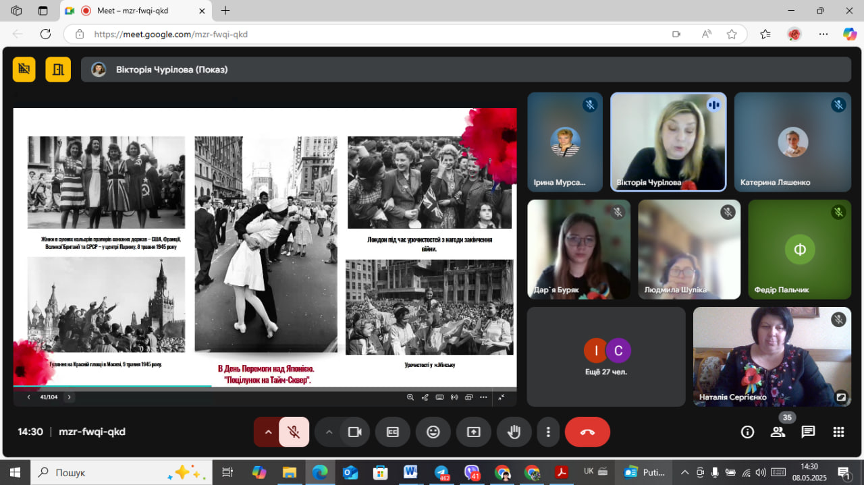Open Edge settings and more menu
The image size is (864, 485).
[x=823, y=34]
